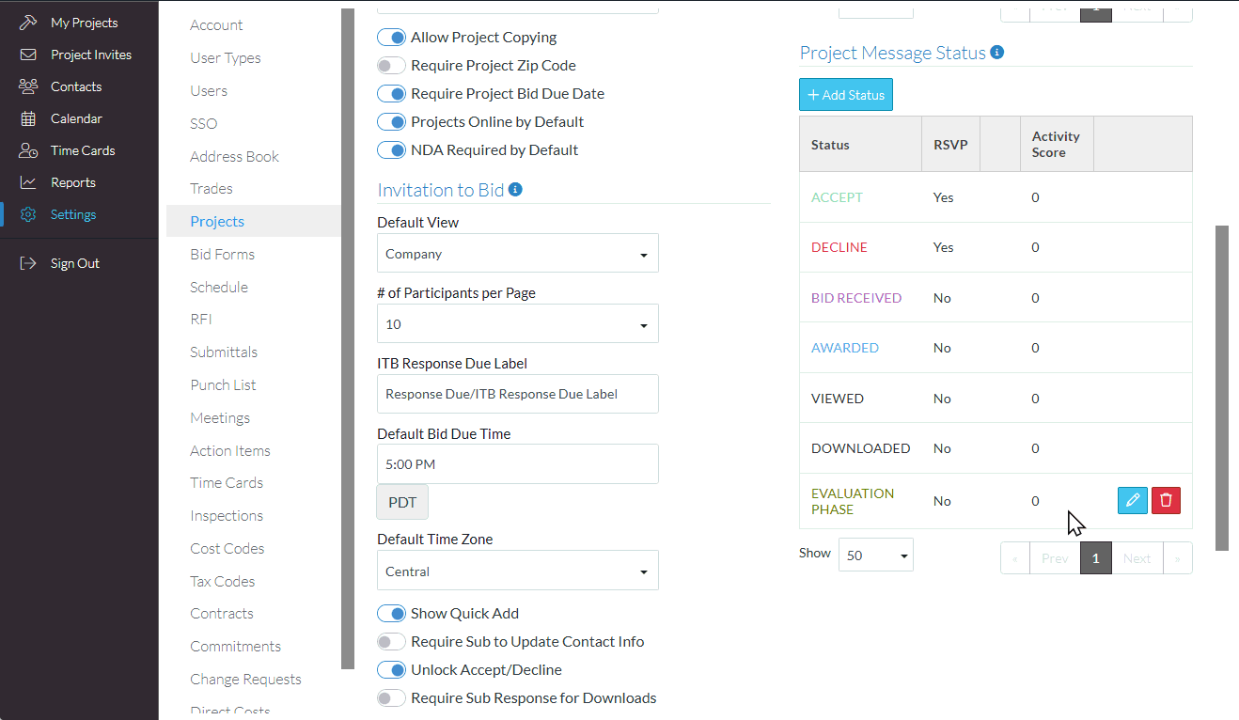Click the Project Invites envelope icon
Image resolution: width=1239 pixels, height=720 pixels.
click(x=28, y=55)
